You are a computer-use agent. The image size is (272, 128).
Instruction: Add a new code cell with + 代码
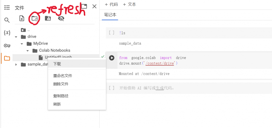[111, 4]
